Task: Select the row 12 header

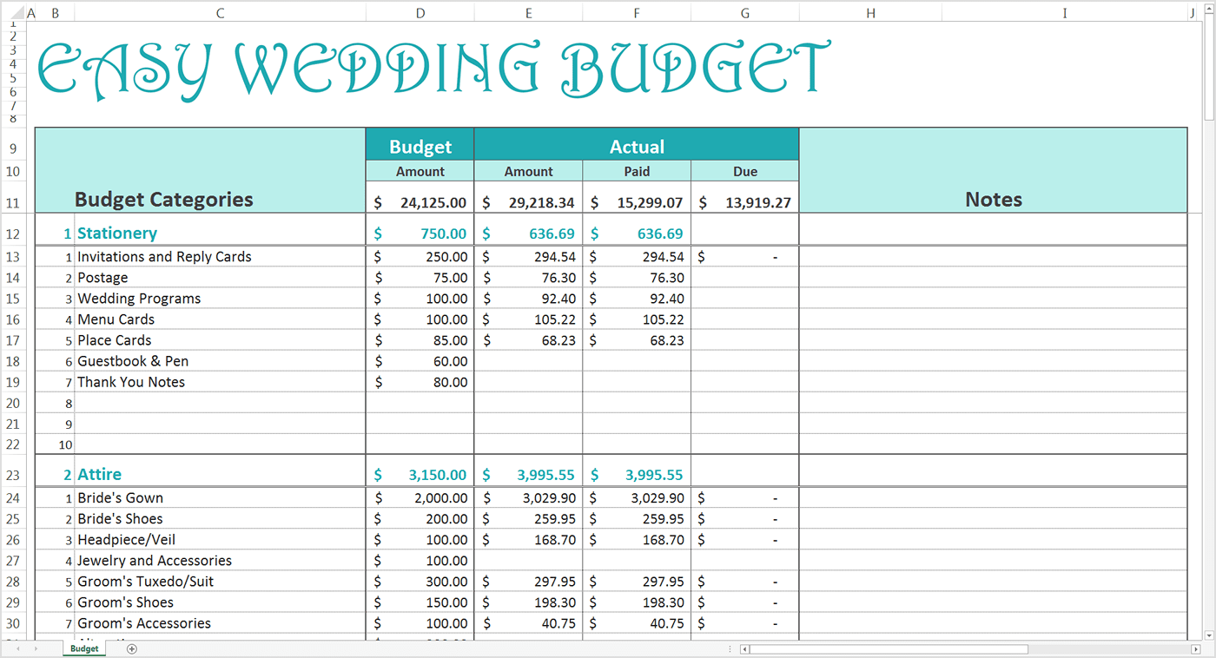Action: pos(15,233)
